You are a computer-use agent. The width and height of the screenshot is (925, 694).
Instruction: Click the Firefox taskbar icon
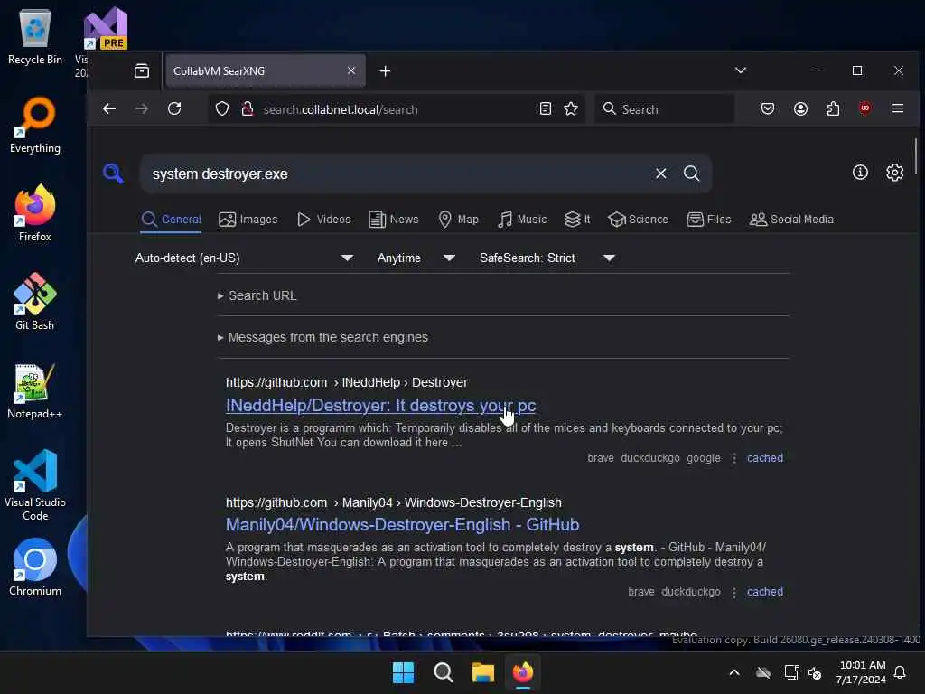(523, 672)
